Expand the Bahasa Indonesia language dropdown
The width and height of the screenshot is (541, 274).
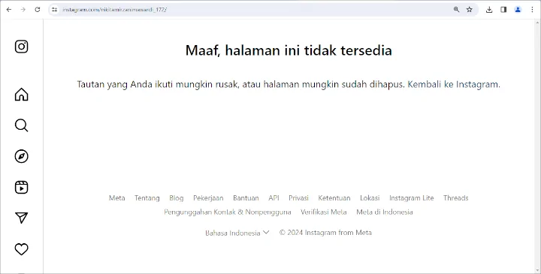point(237,233)
